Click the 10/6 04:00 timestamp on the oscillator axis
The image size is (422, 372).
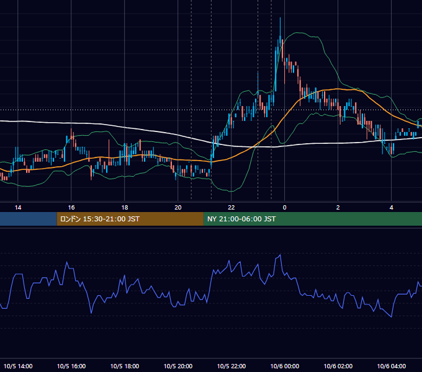point(392,366)
